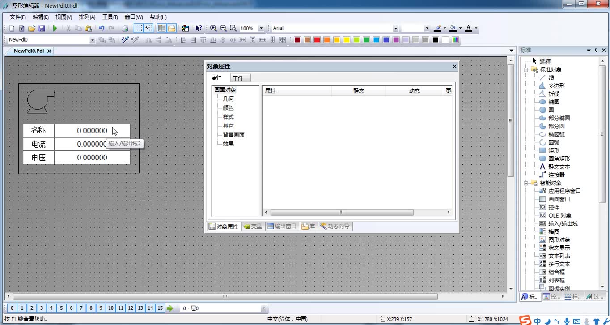Click the zoom to selection icon
The width and height of the screenshot is (610, 325).
233,28
